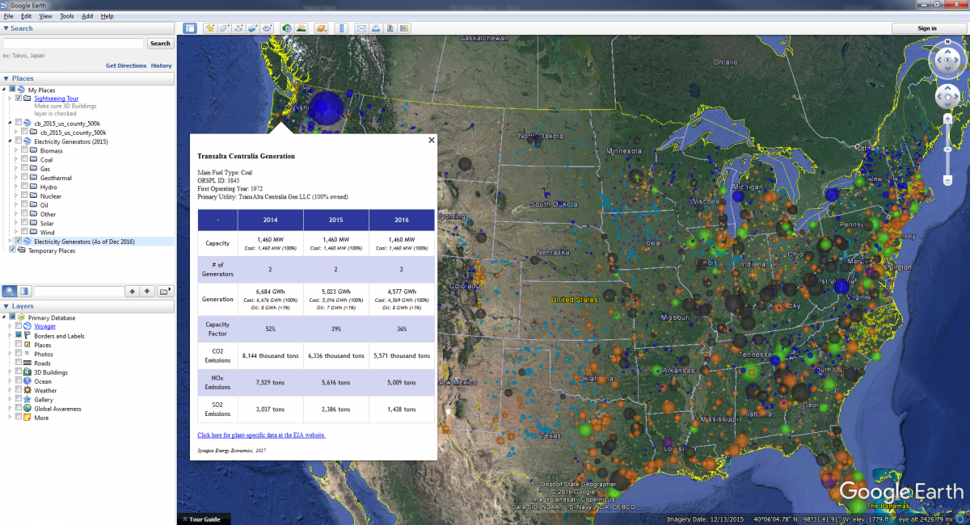This screenshot has height=525, width=970.
Task: Click the Sightseeing Tour link
Action: (x=57, y=99)
